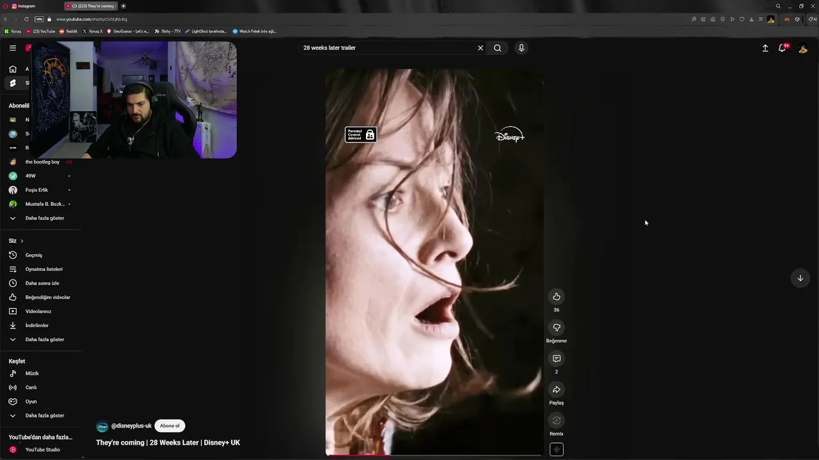Select the They're coming YouTube tab
819x460 pixels.
(x=91, y=6)
